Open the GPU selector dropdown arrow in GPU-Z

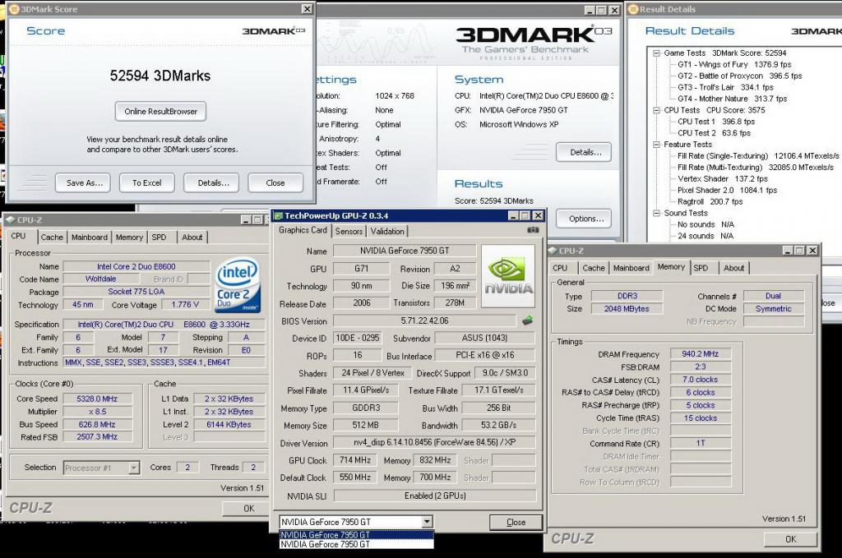tap(427, 522)
